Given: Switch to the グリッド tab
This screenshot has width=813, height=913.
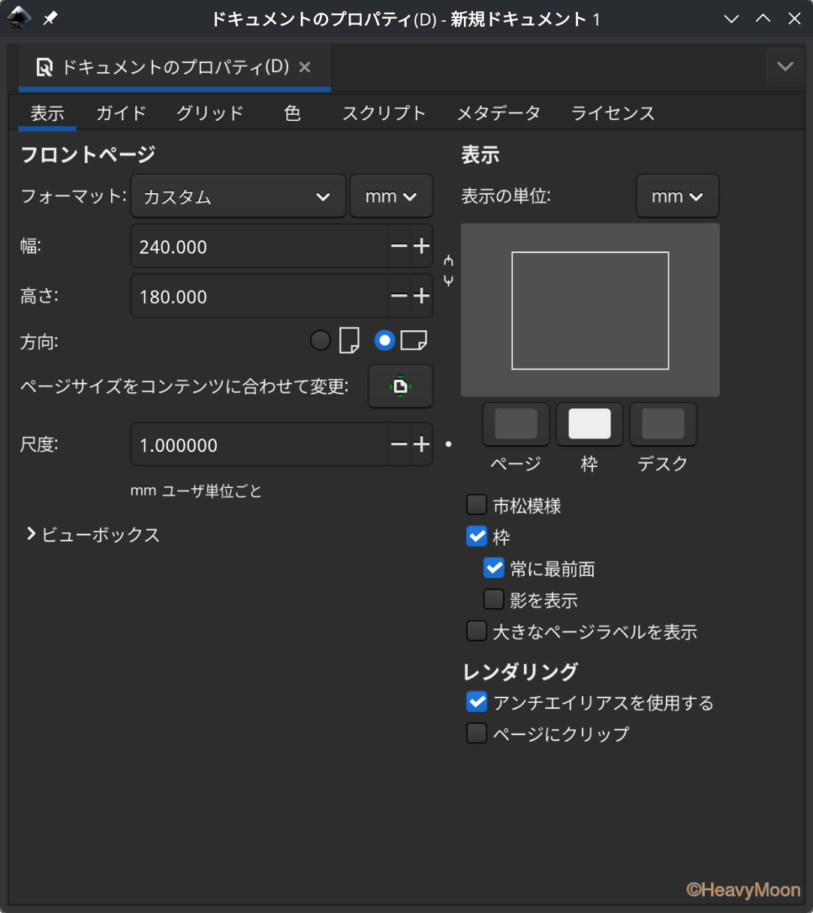Looking at the screenshot, I should pyautogui.click(x=210, y=113).
